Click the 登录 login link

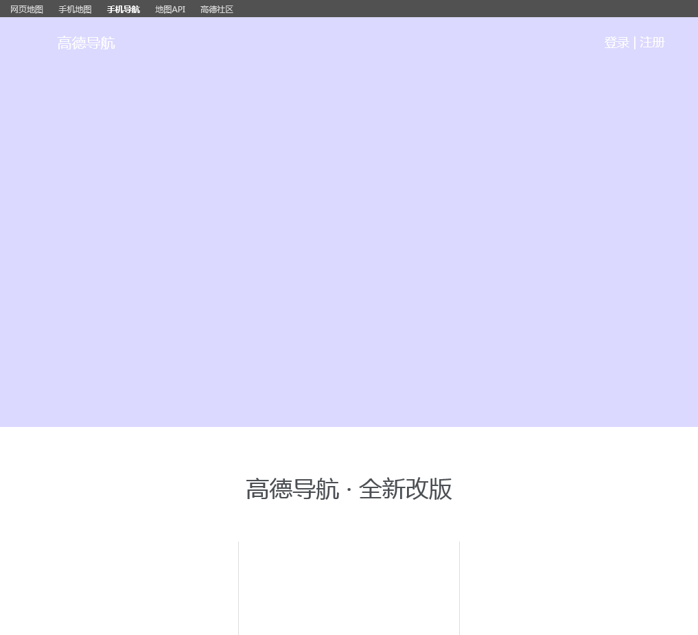[616, 43]
